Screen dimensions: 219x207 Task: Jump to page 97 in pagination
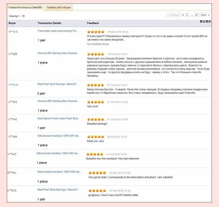point(197,15)
